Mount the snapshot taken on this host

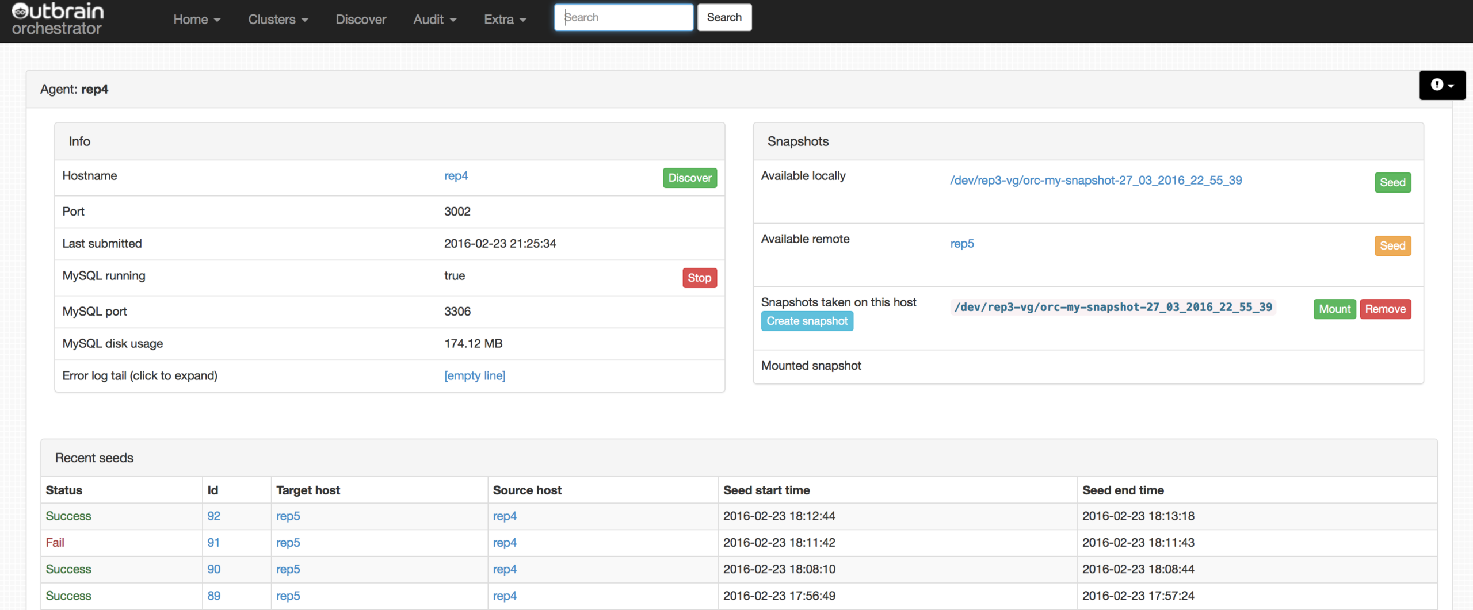[1334, 309]
